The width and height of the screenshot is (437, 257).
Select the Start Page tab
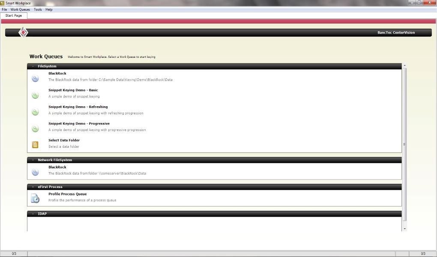click(x=14, y=15)
